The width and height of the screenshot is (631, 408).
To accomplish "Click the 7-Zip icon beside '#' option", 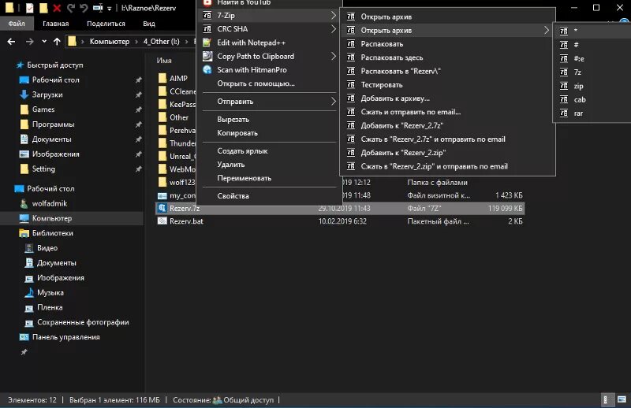I will [x=564, y=45].
